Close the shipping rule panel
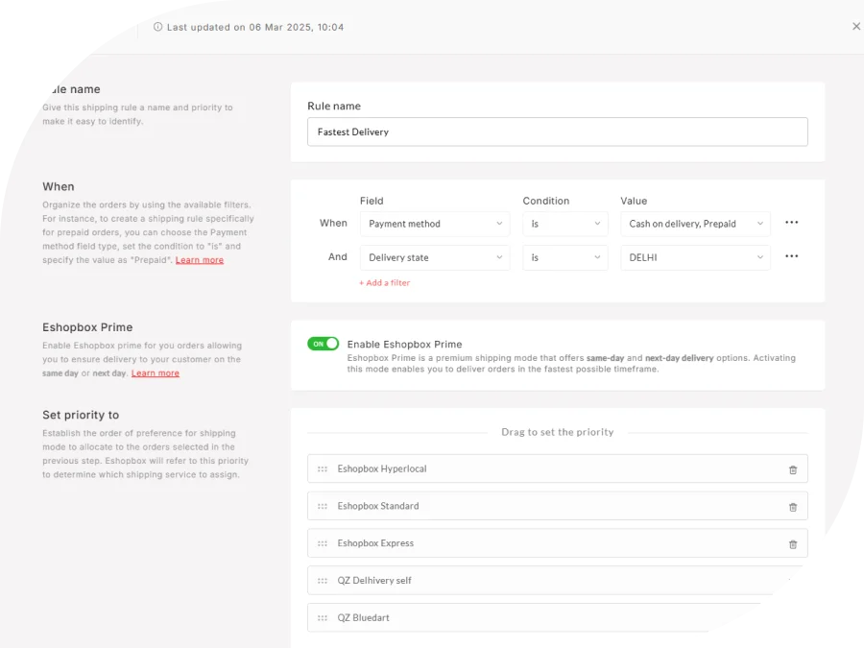 [856, 26]
